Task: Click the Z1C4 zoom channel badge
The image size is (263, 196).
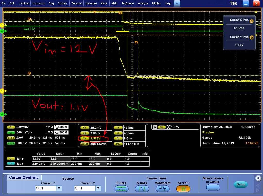Action: [x=11, y=143]
